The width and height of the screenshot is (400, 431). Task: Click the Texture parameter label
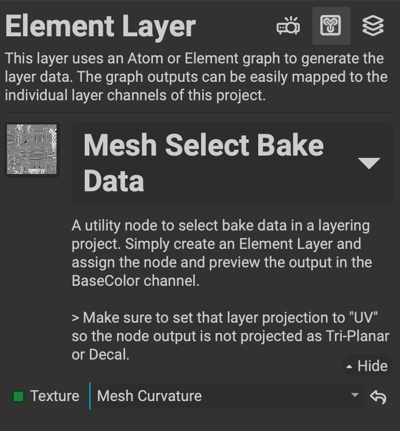[x=55, y=396]
